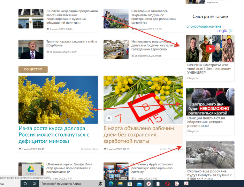Image resolution: width=244 pixels, height=187 pixels.
Task: Click the bookmark icon on 8 марта image
Action: click(x=109, y=118)
